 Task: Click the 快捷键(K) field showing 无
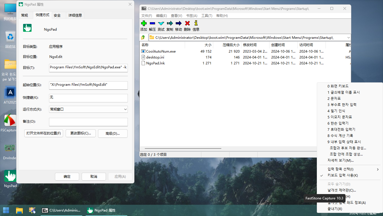[x=88, y=98]
